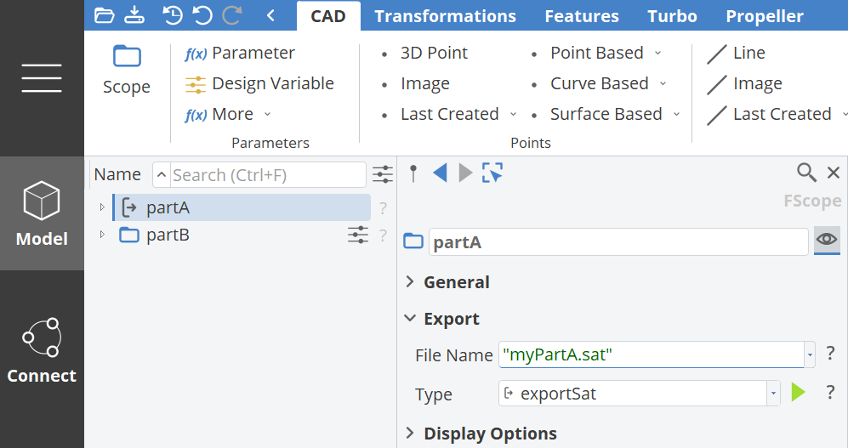The image size is (848, 448).
Task: Expand the partB tree node
Action: tap(102, 234)
